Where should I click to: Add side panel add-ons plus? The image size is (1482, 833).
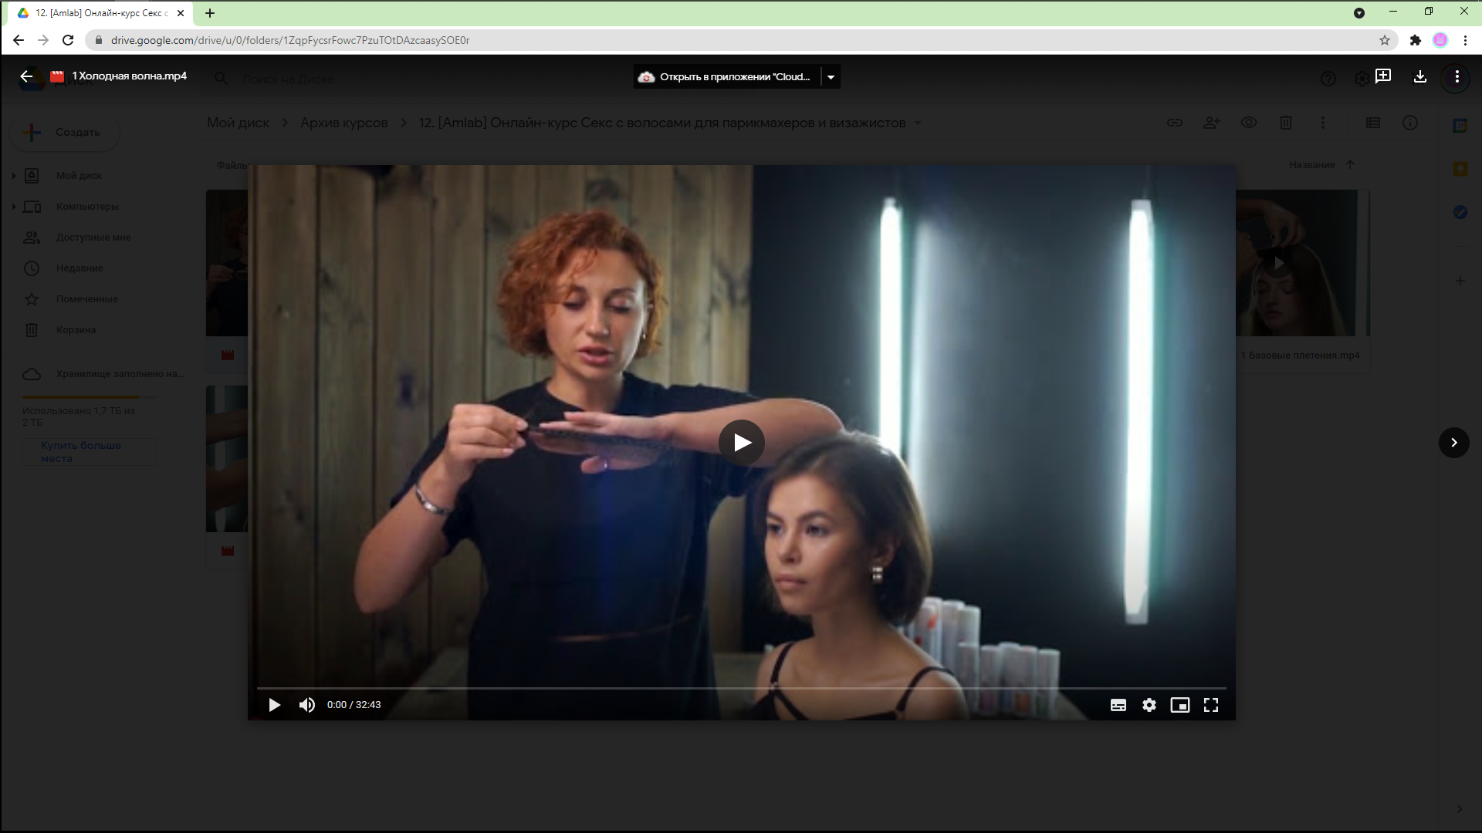(1460, 281)
